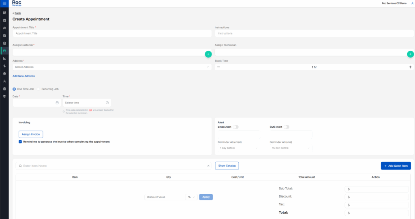This screenshot has height=219, width=415.
Task: Uncheck the invoice reminder checkbox
Action: 20,142
